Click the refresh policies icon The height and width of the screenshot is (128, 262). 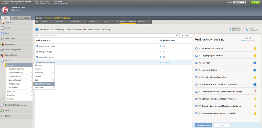[177, 35]
